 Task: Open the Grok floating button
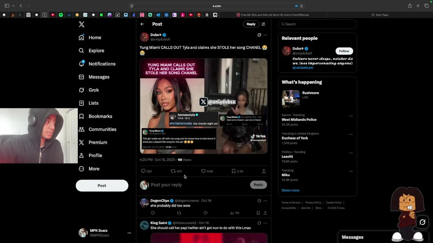click(x=423, y=222)
